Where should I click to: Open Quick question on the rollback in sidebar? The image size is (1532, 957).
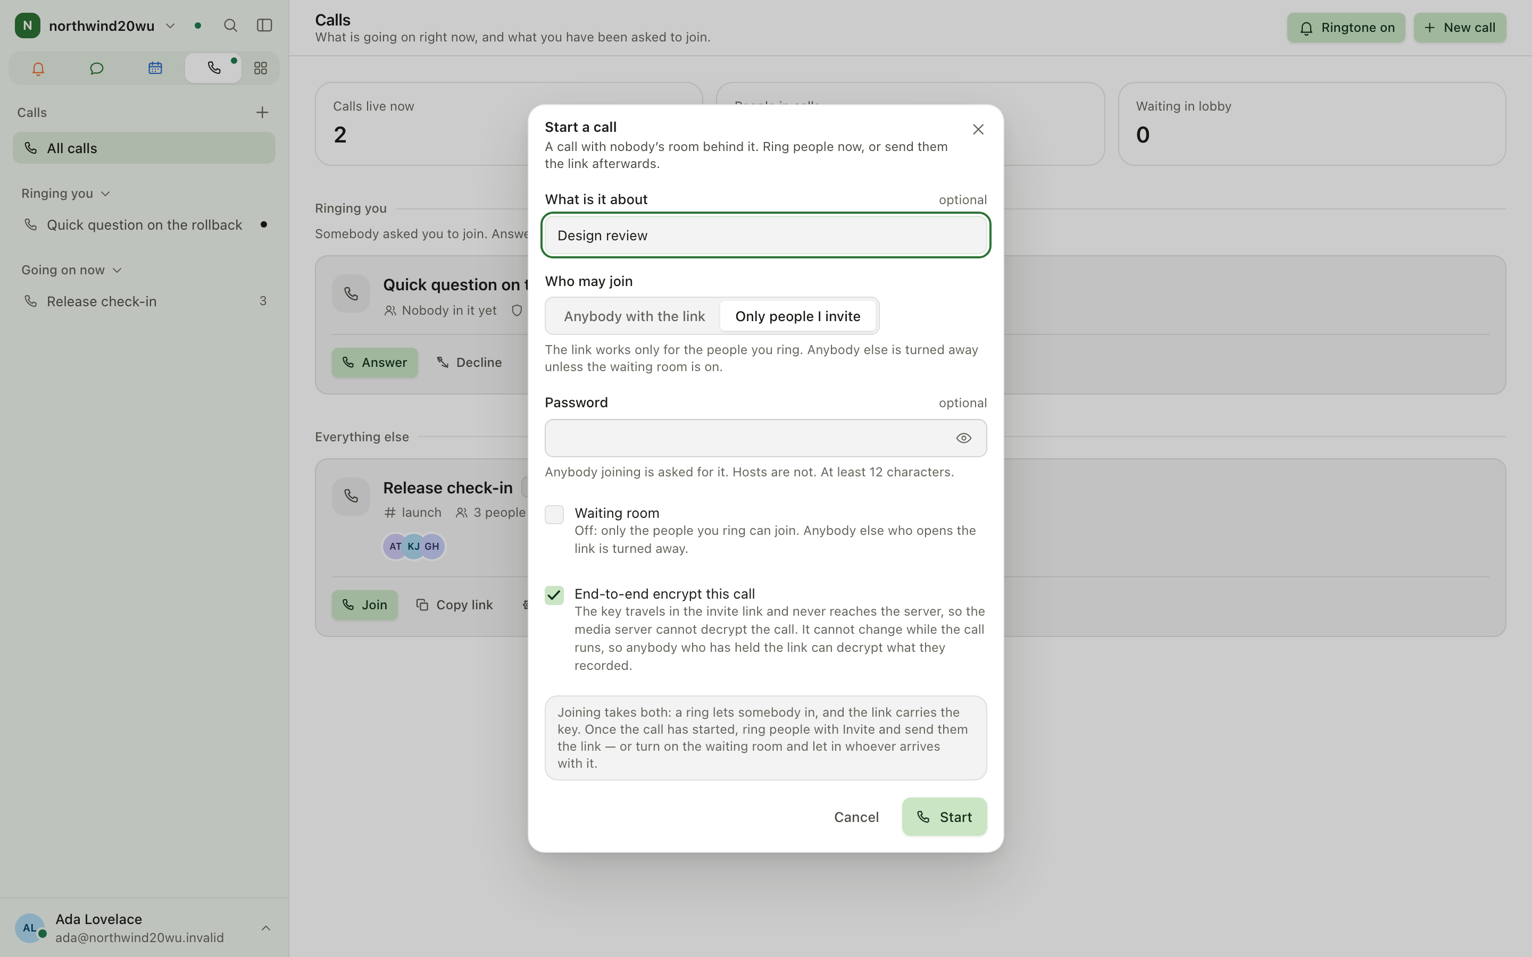click(144, 225)
